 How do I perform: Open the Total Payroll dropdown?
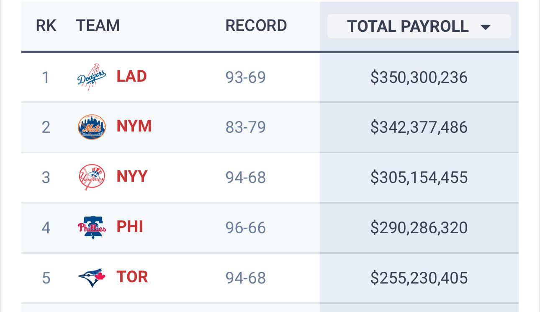(x=419, y=26)
